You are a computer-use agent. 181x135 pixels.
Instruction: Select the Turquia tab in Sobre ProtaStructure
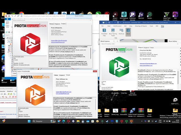tap(63, 24)
